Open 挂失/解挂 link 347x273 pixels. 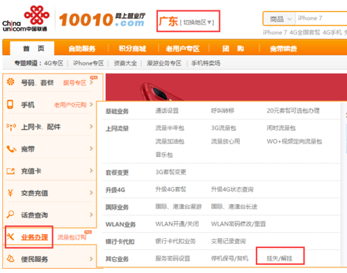click(x=280, y=258)
